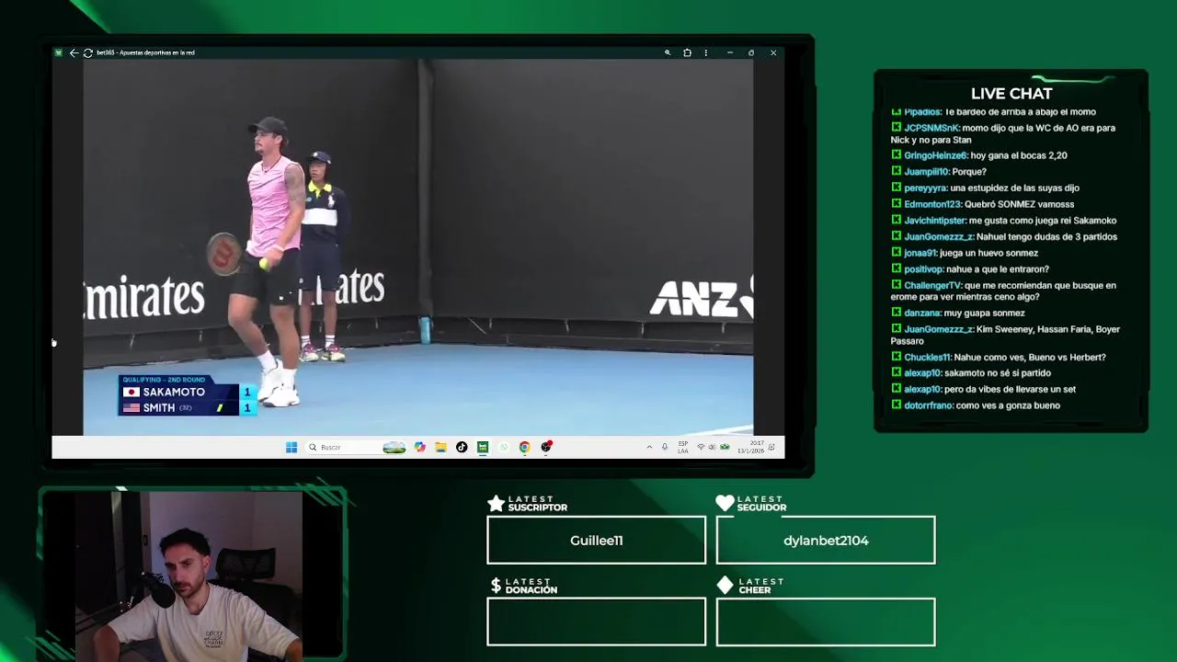This screenshot has width=1177, height=662.
Task: Open the landscape search highlight in Buscar box
Action: pyautogui.click(x=394, y=447)
